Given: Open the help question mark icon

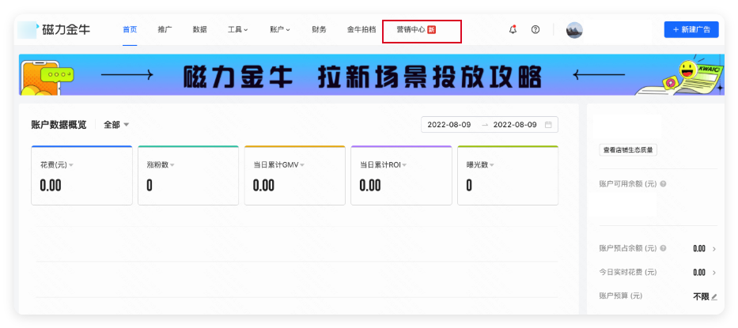Looking at the screenshot, I should click(536, 29).
